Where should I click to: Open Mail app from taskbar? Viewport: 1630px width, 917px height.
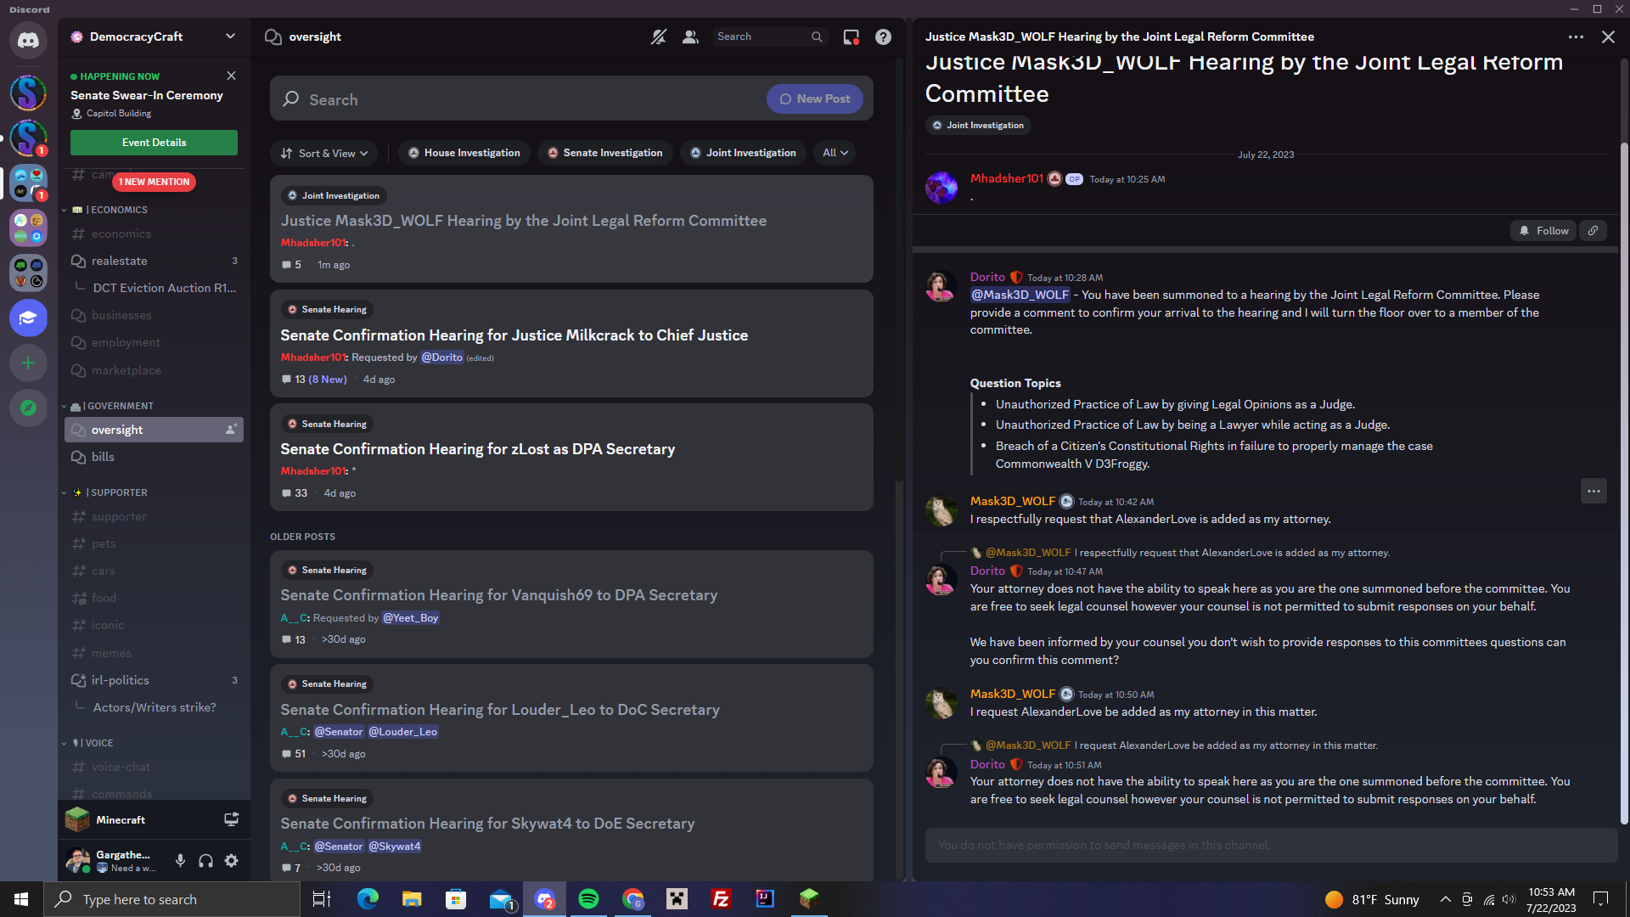click(501, 899)
